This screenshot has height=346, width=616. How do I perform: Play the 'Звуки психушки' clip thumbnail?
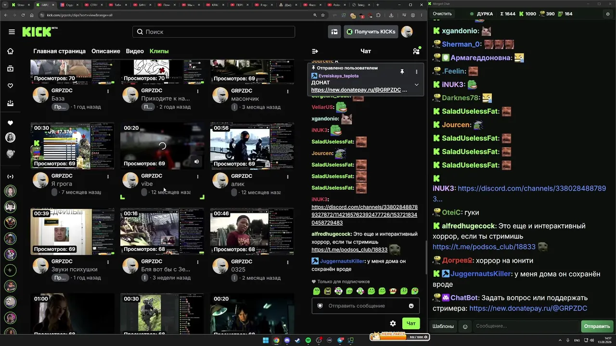pyautogui.click(x=72, y=231)
